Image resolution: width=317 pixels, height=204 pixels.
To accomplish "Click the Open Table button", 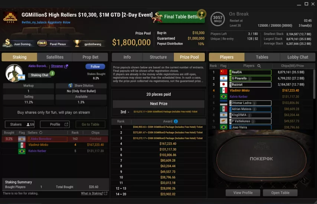I will 280,192.
